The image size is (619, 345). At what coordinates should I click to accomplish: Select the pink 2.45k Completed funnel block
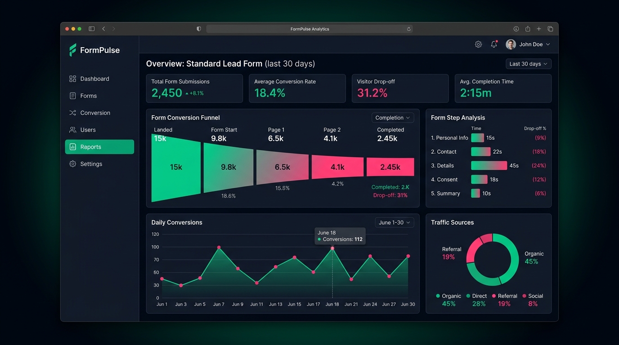pyautogui.click(x=390, y=167)
